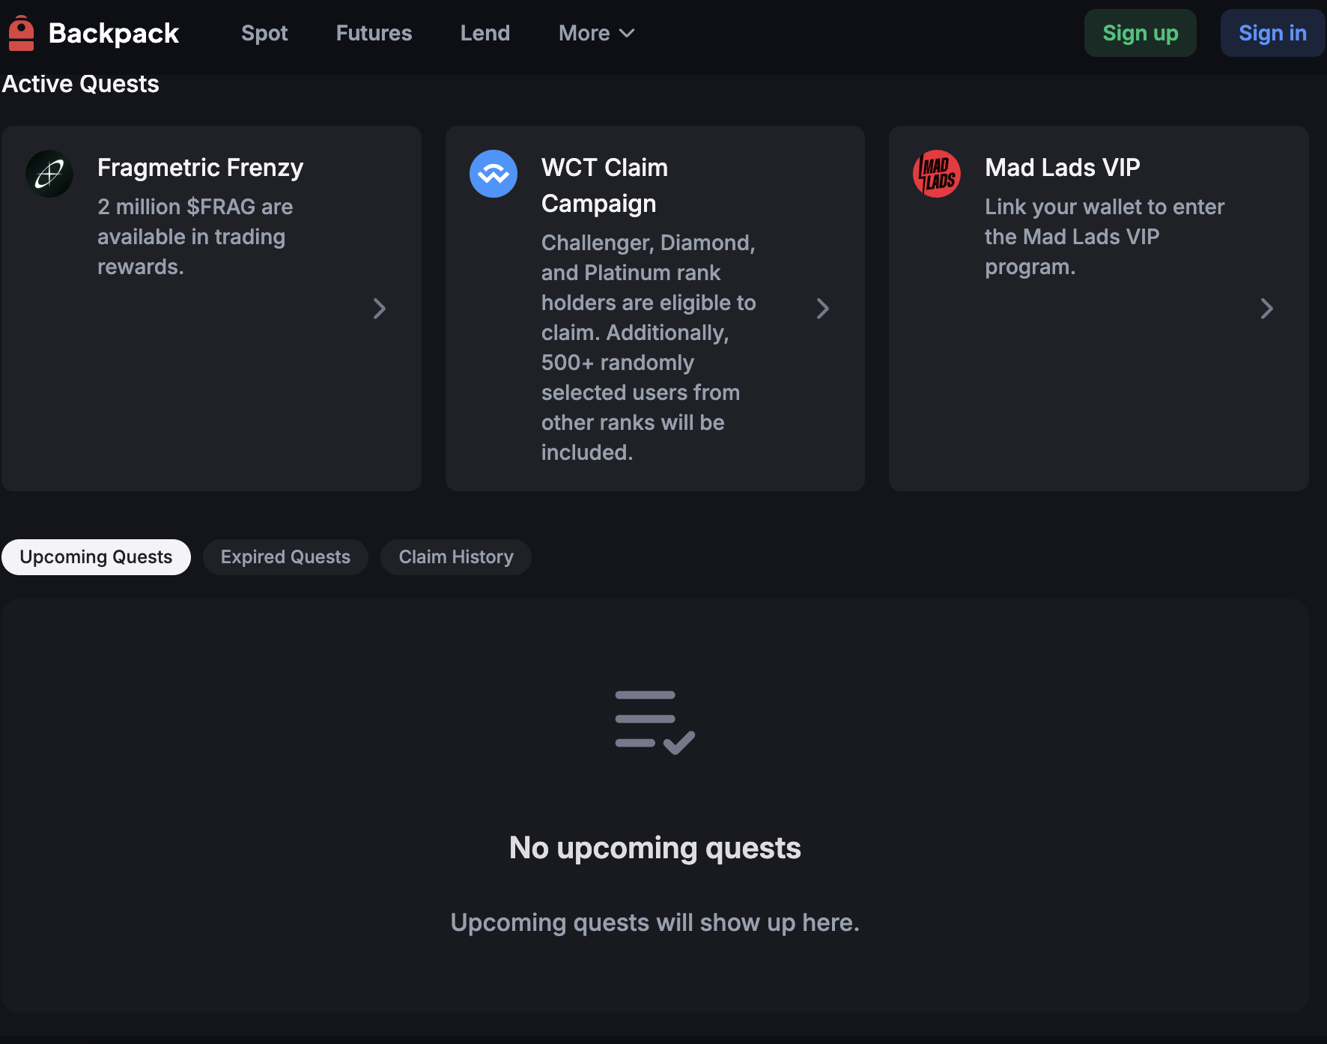Expand the Mad Lads VIP card chevron
Image resolution: width=1327 pixels, height=1044 pixels.
click(x=1267, y=309)
